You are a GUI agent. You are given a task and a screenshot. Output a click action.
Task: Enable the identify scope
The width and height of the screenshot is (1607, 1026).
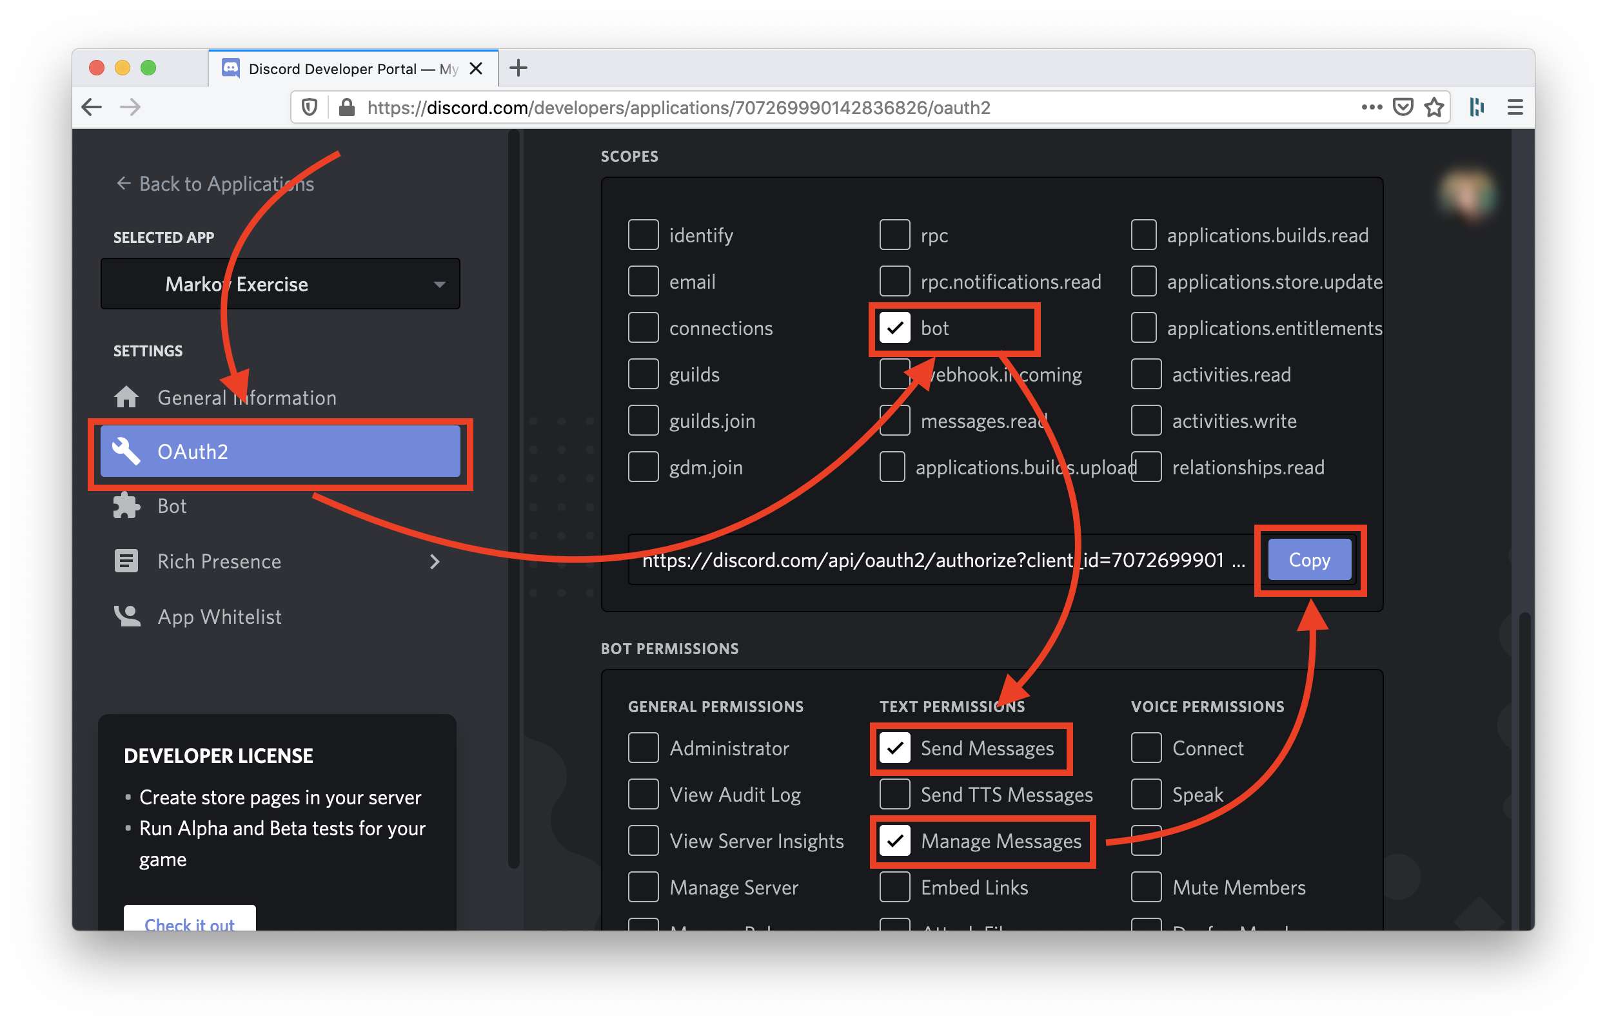click(x=644, y=235)
